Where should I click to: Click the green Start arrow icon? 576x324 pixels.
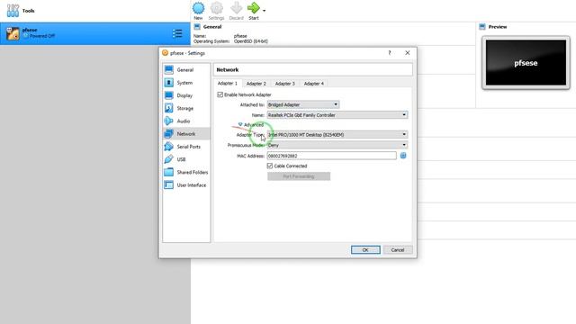pyautogui.click(x=254, y=8)
